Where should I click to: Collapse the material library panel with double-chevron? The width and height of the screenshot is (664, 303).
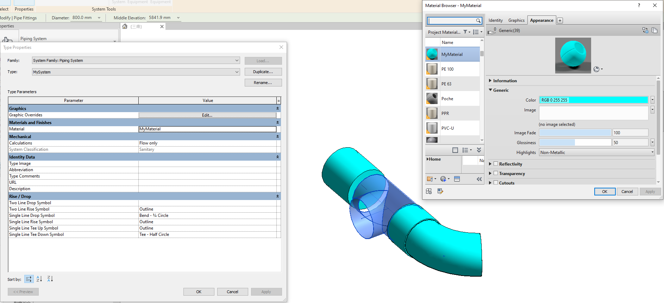coord(479,179)
